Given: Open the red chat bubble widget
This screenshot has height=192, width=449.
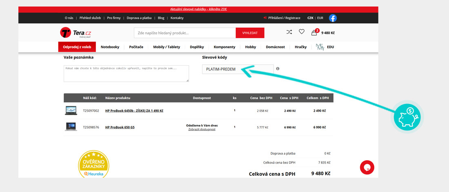Looking at the screenshot, I should 367,167.
